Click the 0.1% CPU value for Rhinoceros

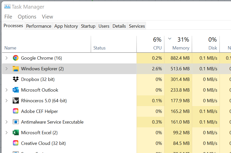click(x=157, y=100)
